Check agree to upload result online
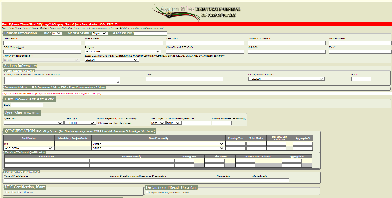The width and height of the screenshot is (392, 198). point(147,192)
